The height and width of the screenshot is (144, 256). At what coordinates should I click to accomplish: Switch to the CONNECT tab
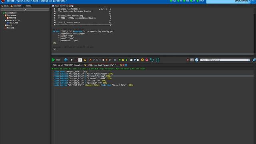tap(16, 6)
